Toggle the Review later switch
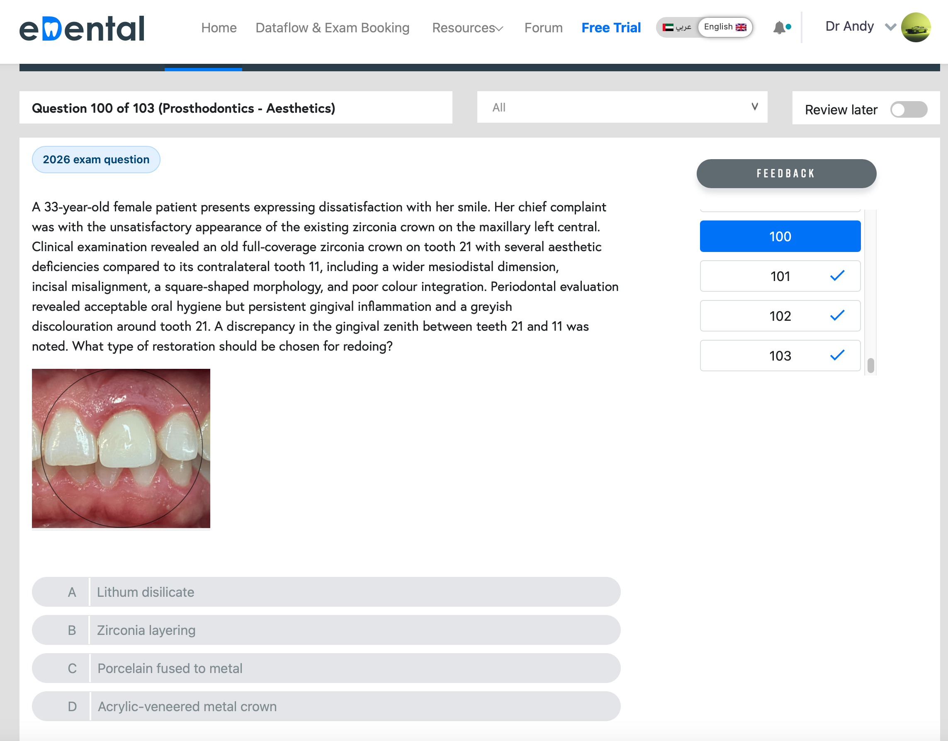The width and height of the screenshot is (948, 741). pyautogui.click(x=909, y=109)
